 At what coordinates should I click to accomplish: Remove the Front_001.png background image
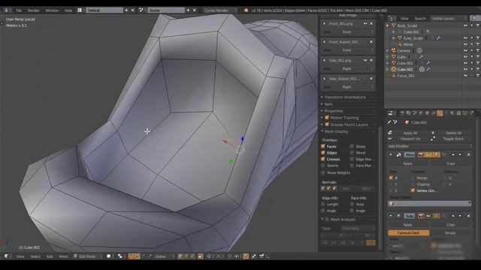(x=371, y=23)
